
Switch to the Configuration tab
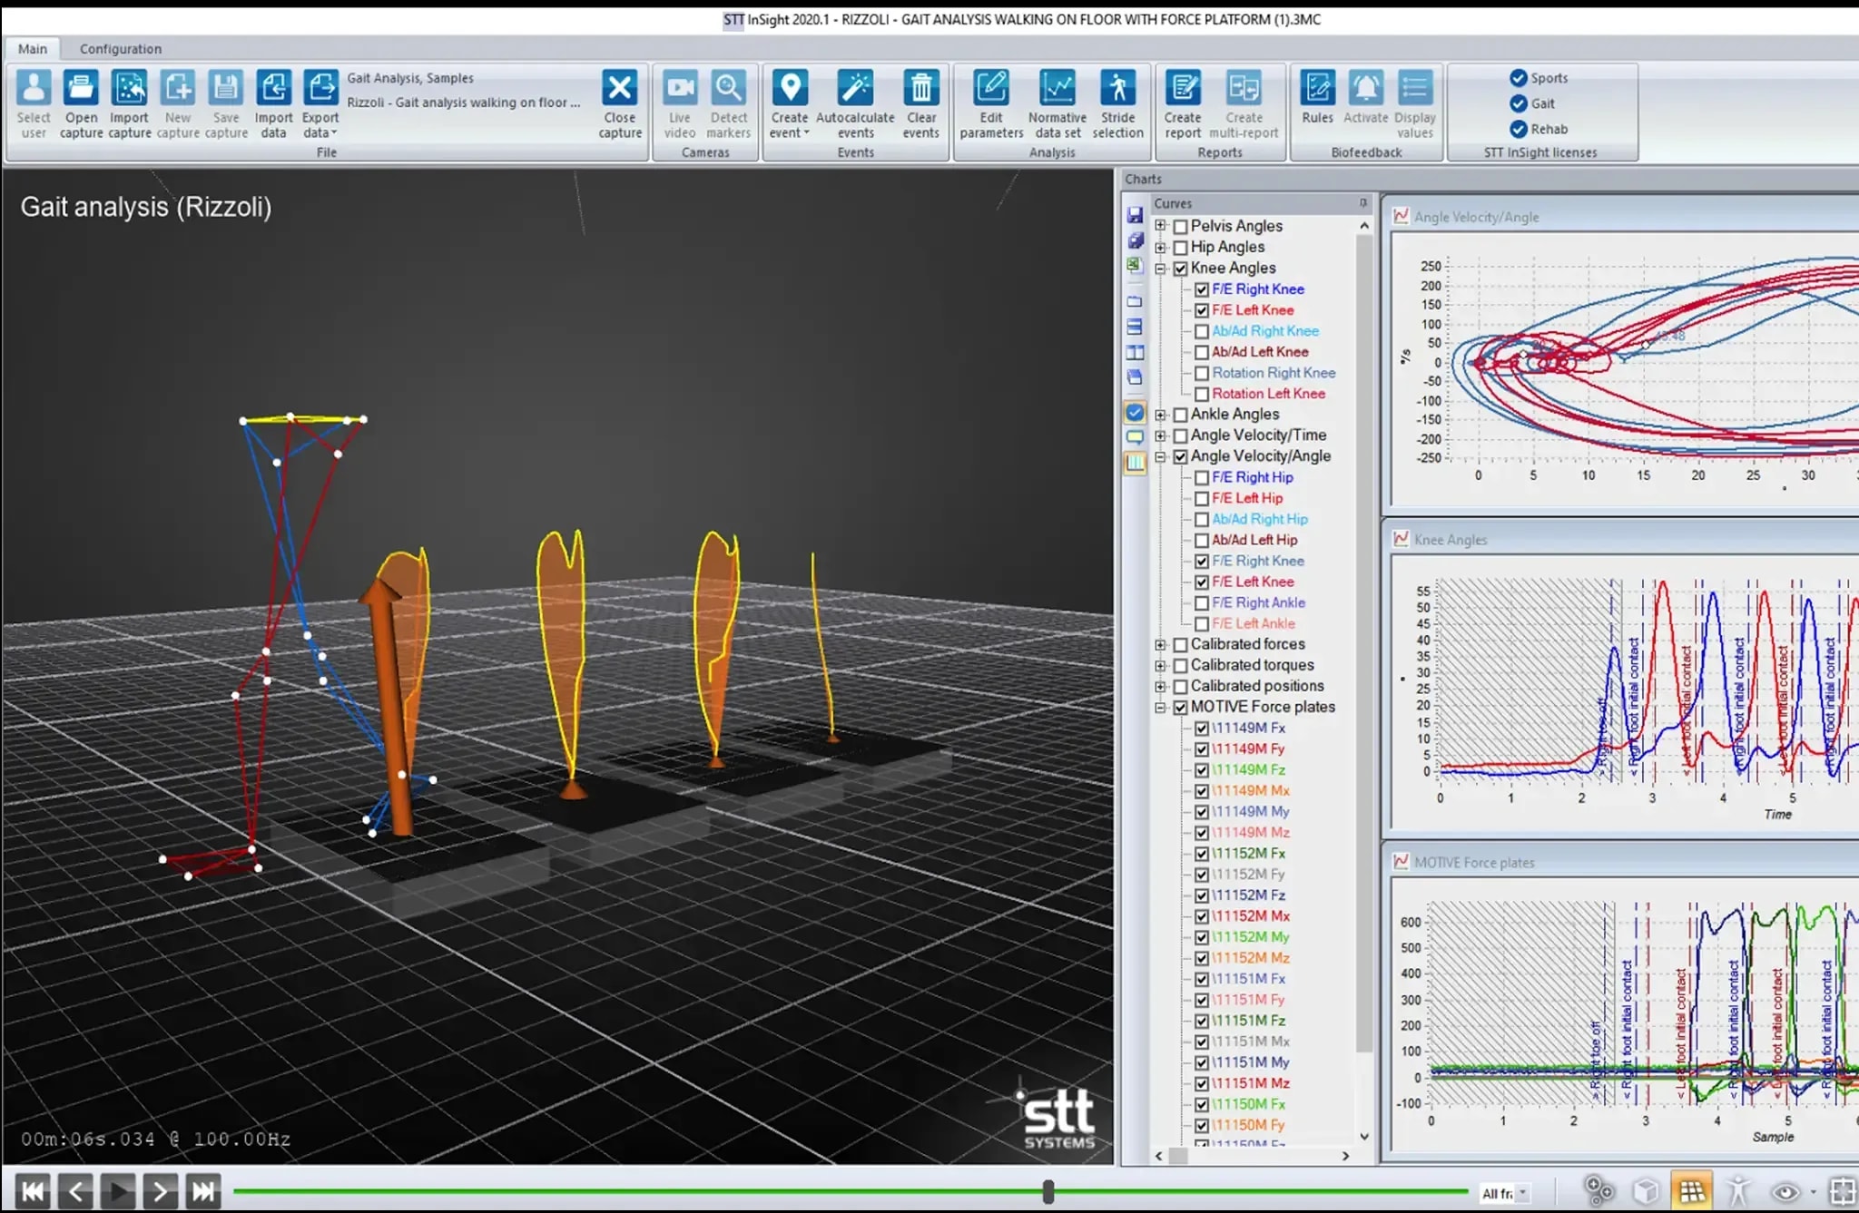pos(120,49)
